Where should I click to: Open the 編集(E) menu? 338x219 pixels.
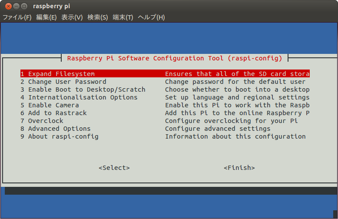click(x=46, y=17)
